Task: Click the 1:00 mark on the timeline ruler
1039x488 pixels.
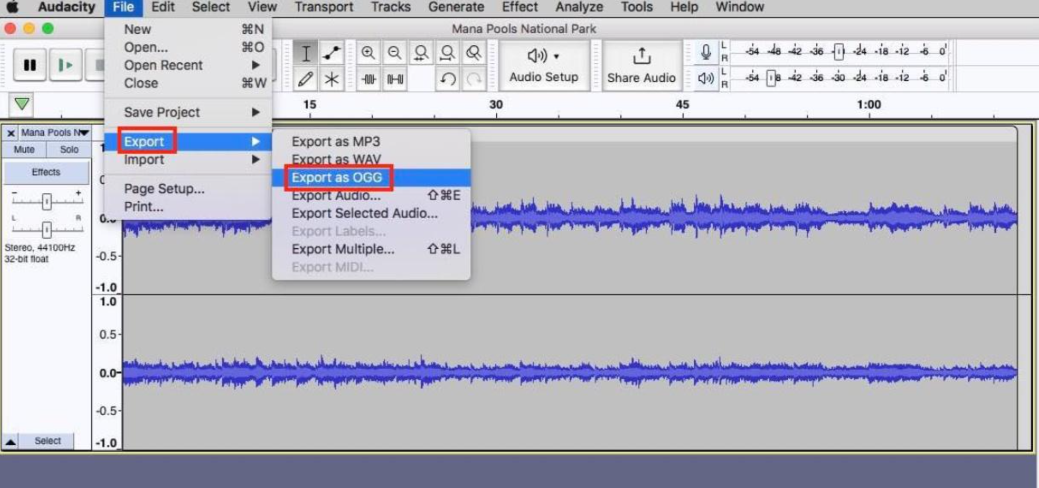Action: click(869, 105)
